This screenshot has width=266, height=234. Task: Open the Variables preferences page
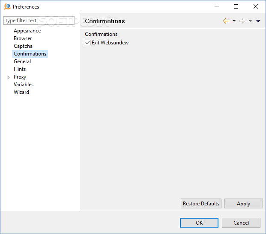pos(24,85)
